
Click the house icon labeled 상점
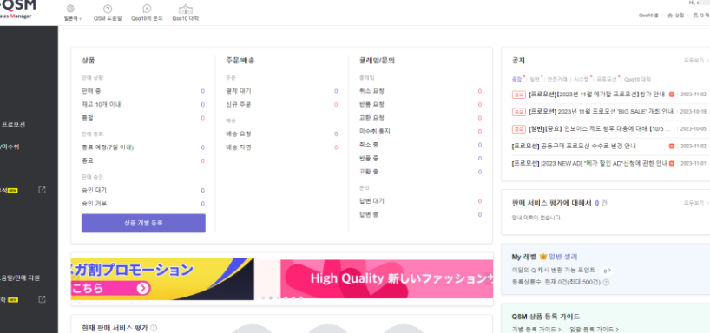(670, 16)
